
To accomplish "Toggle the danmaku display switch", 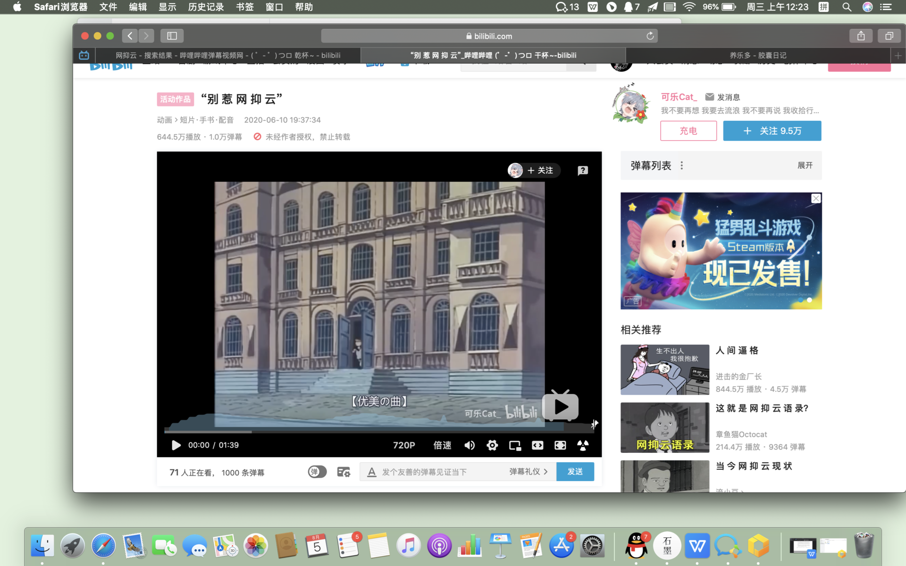I will [x=317, y=472].
